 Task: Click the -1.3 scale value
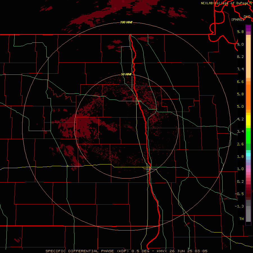click(239, 206)
